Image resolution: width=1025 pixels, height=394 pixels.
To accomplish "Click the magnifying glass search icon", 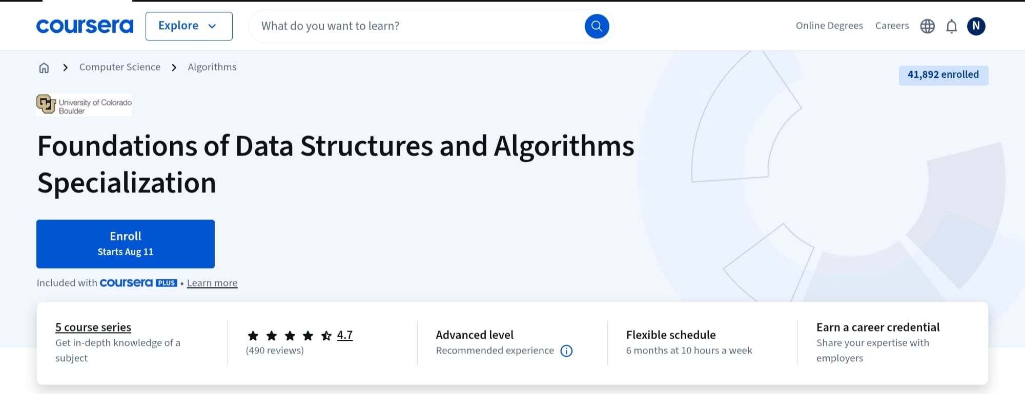I will 596,26.
